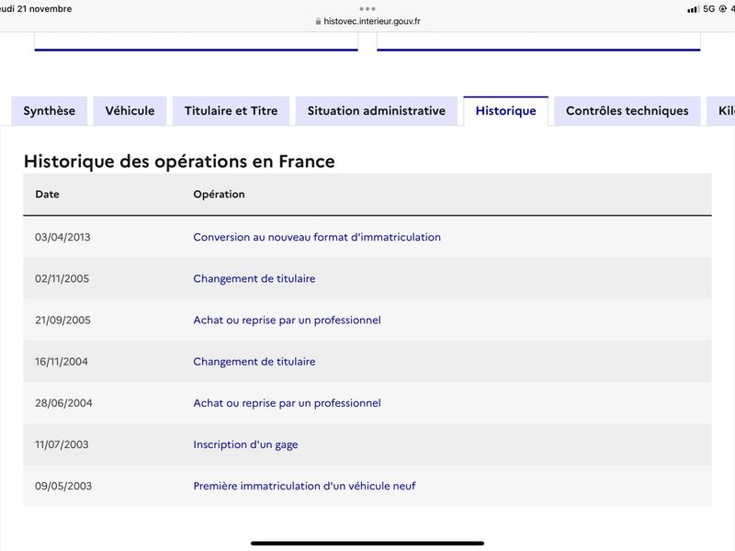Tap the lock icon beside the URL
Screen dimensions: 735x551
tap(318, 21)
